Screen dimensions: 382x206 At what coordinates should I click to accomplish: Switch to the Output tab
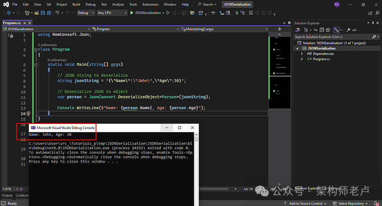(7, 196)
